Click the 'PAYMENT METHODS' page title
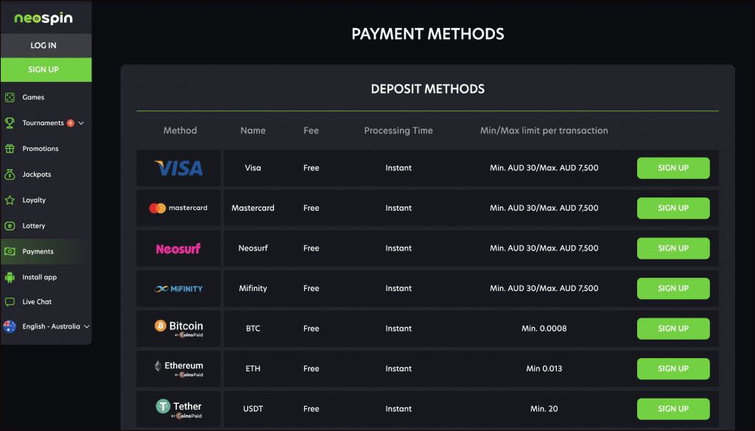The width and height of the screenshot is (755, 431). [427, 34]
